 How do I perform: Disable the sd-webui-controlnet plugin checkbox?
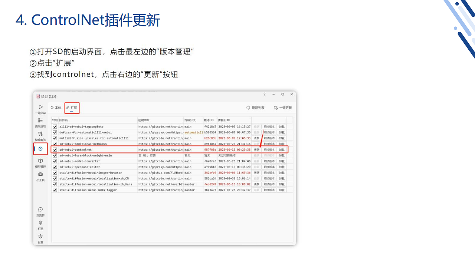tap(55, 149)
